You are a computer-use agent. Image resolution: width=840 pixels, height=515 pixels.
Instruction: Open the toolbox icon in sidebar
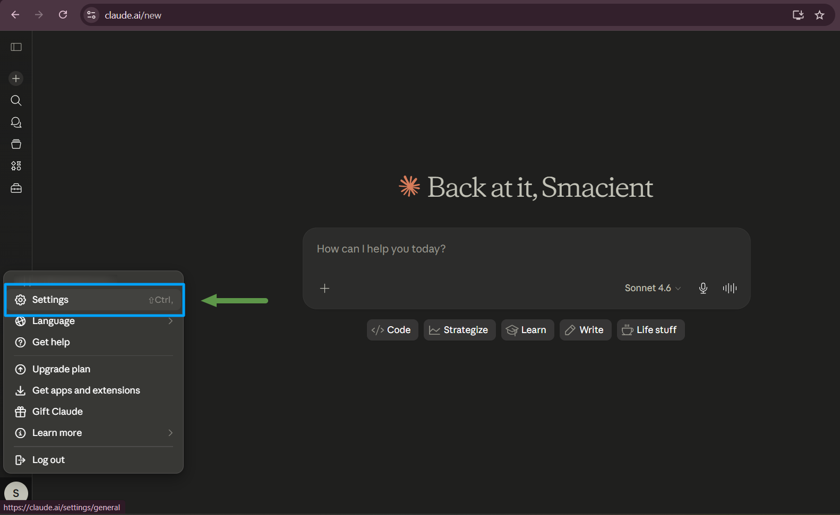pyautogui.click(x=16, y=188)
